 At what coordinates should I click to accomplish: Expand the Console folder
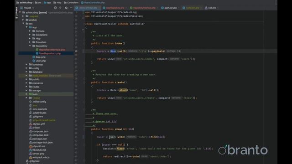[30, 31]
